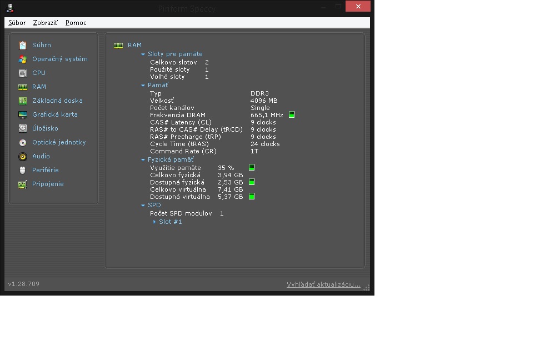560x350 pixels.
Task: Click RAS# to CAS# Delay (tRCD) label
Action: (196, 129)
